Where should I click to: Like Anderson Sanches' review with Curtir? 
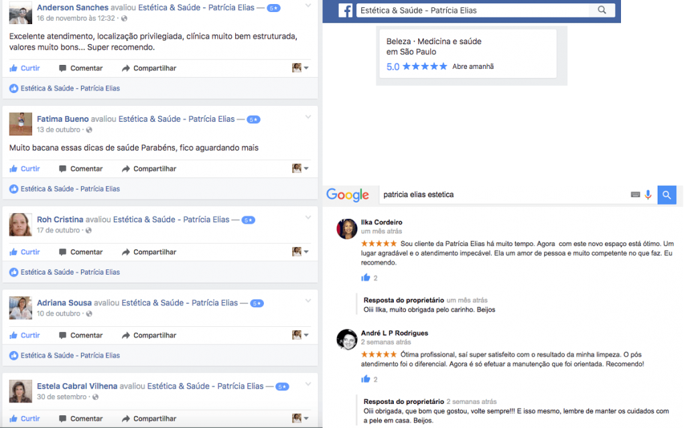point(25,68)
